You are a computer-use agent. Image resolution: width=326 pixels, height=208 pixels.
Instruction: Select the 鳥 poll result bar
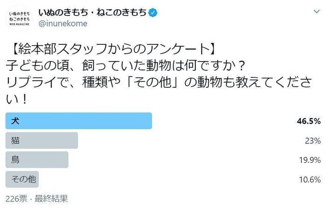click(x=36, y=159)
